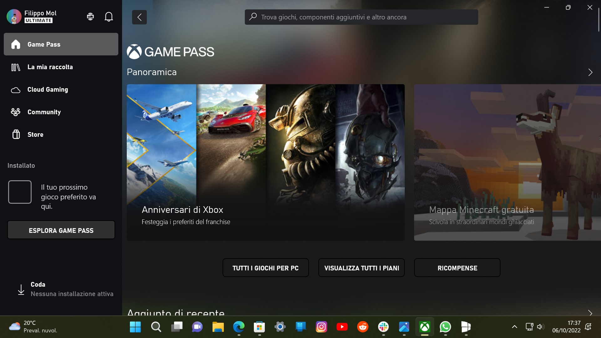Open Teams Chat on taskbar
Viewport: 601px width, 338px height.
[x=197, y=327]
